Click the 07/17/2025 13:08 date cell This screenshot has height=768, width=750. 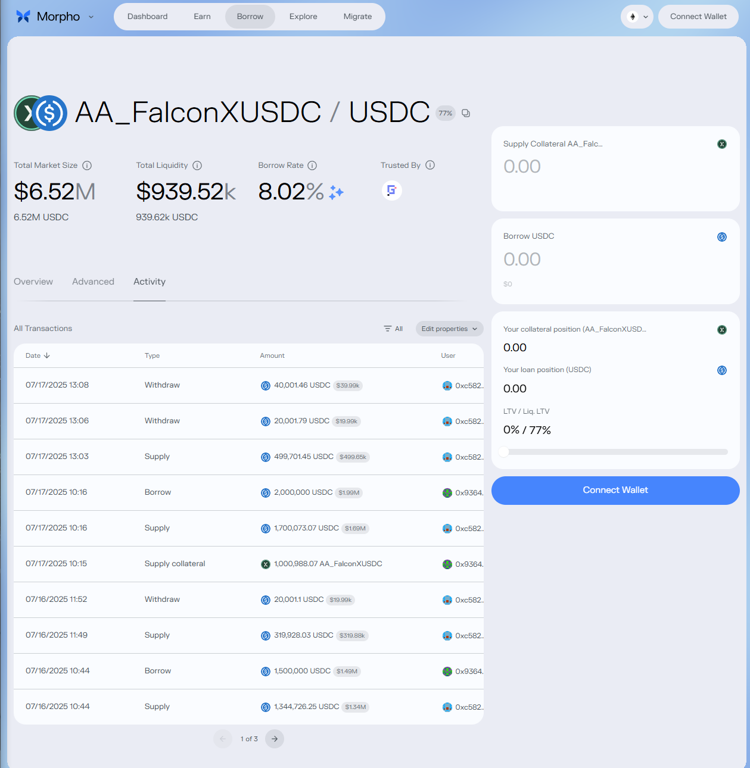57,385
